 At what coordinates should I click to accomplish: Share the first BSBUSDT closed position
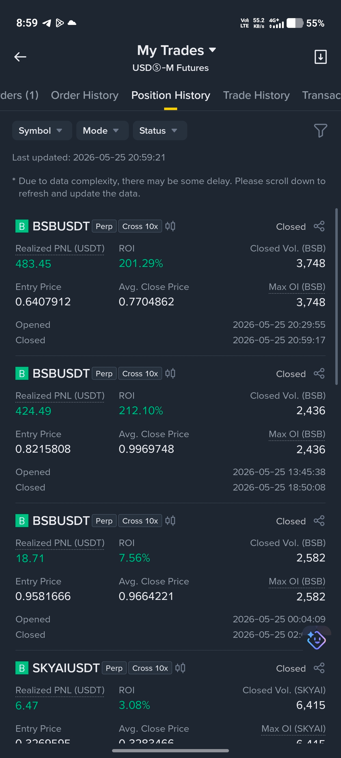point(319,226)
